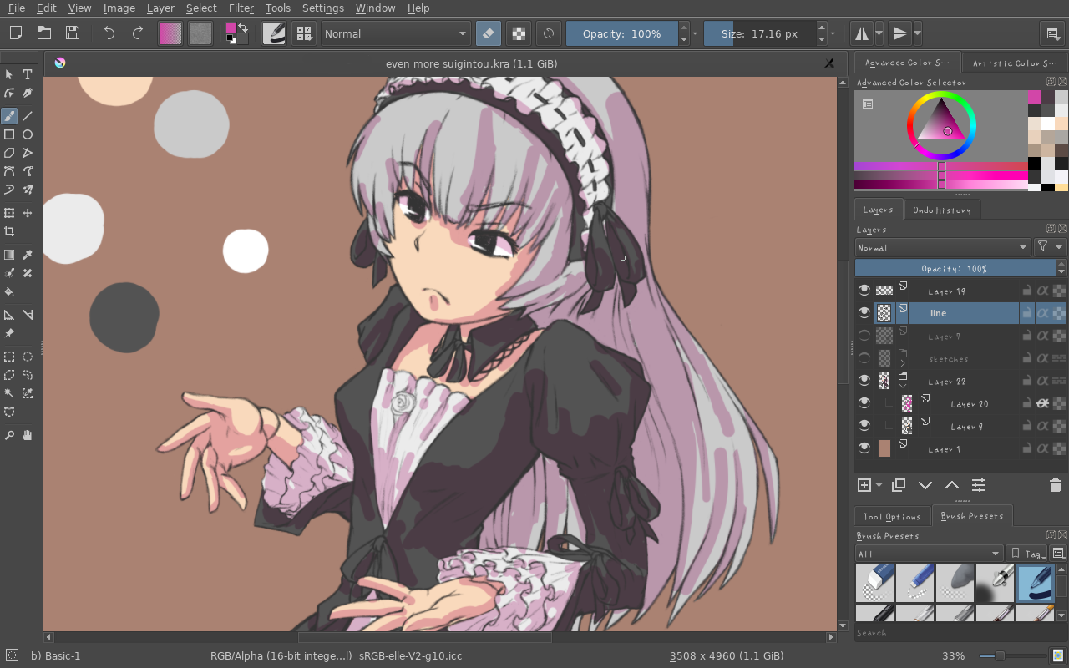Viewport: 1069px width, 668px height.
Task: Toggle alpha inheritance on Layer 20
Action: coord(1042,403)
